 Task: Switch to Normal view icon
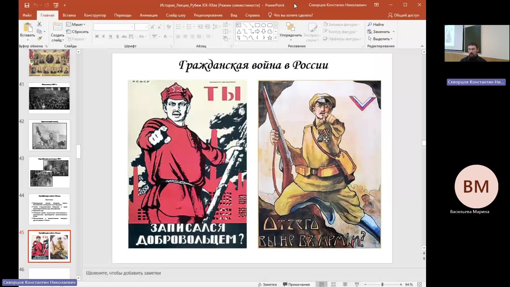pyautogui.click(x=321, y=284)
